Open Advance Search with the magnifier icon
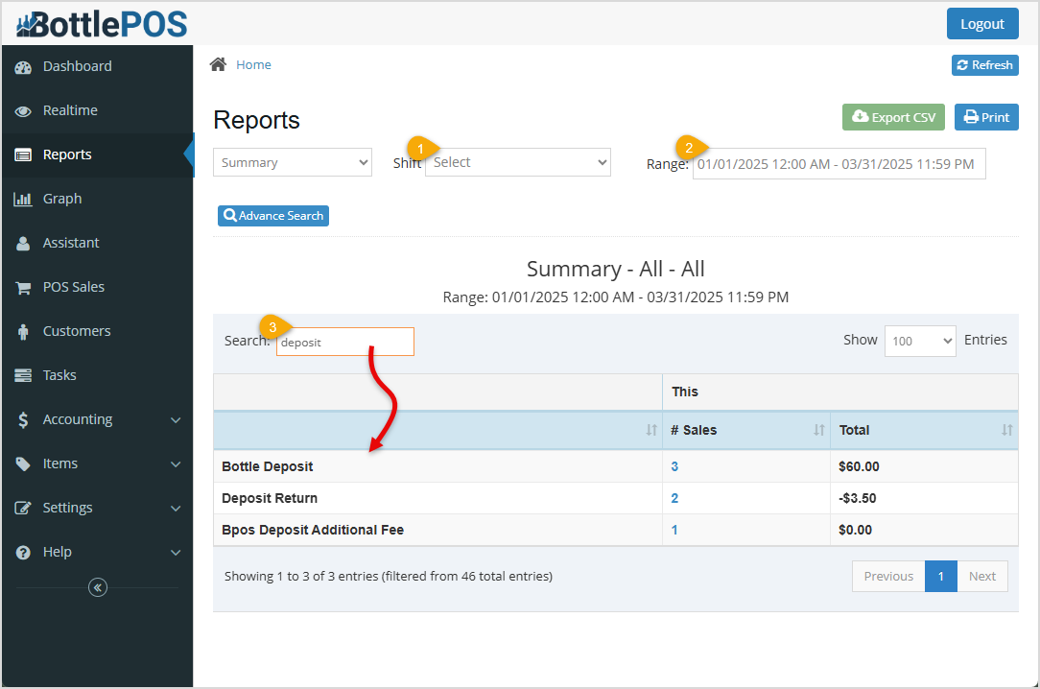1040x689 pixels. click(229, 215)
